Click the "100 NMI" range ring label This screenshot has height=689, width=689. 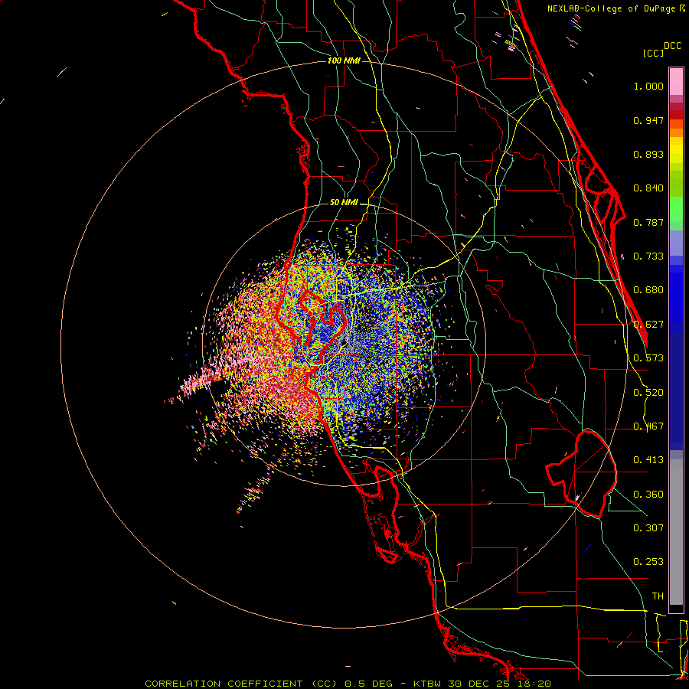[344, 60]
